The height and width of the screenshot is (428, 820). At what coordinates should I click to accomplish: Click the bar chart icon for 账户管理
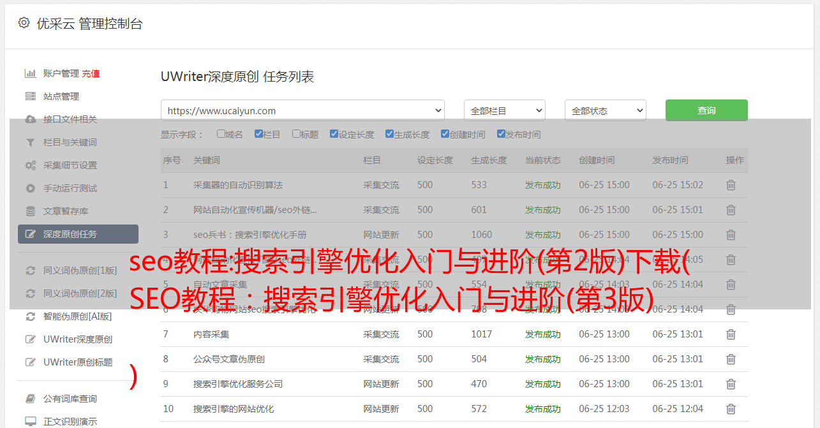pos(30,73)
